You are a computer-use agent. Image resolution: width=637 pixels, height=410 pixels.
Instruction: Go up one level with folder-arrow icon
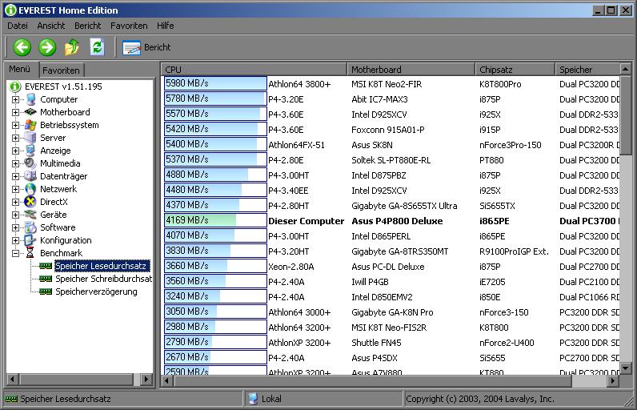pos(72,47)
